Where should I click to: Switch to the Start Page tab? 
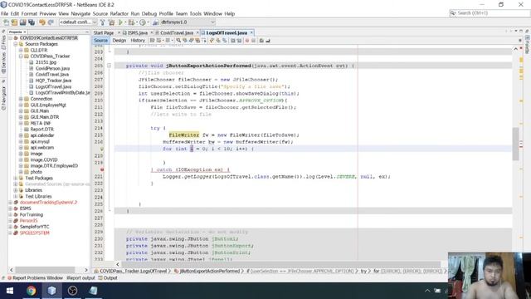[x=103, y=33]
